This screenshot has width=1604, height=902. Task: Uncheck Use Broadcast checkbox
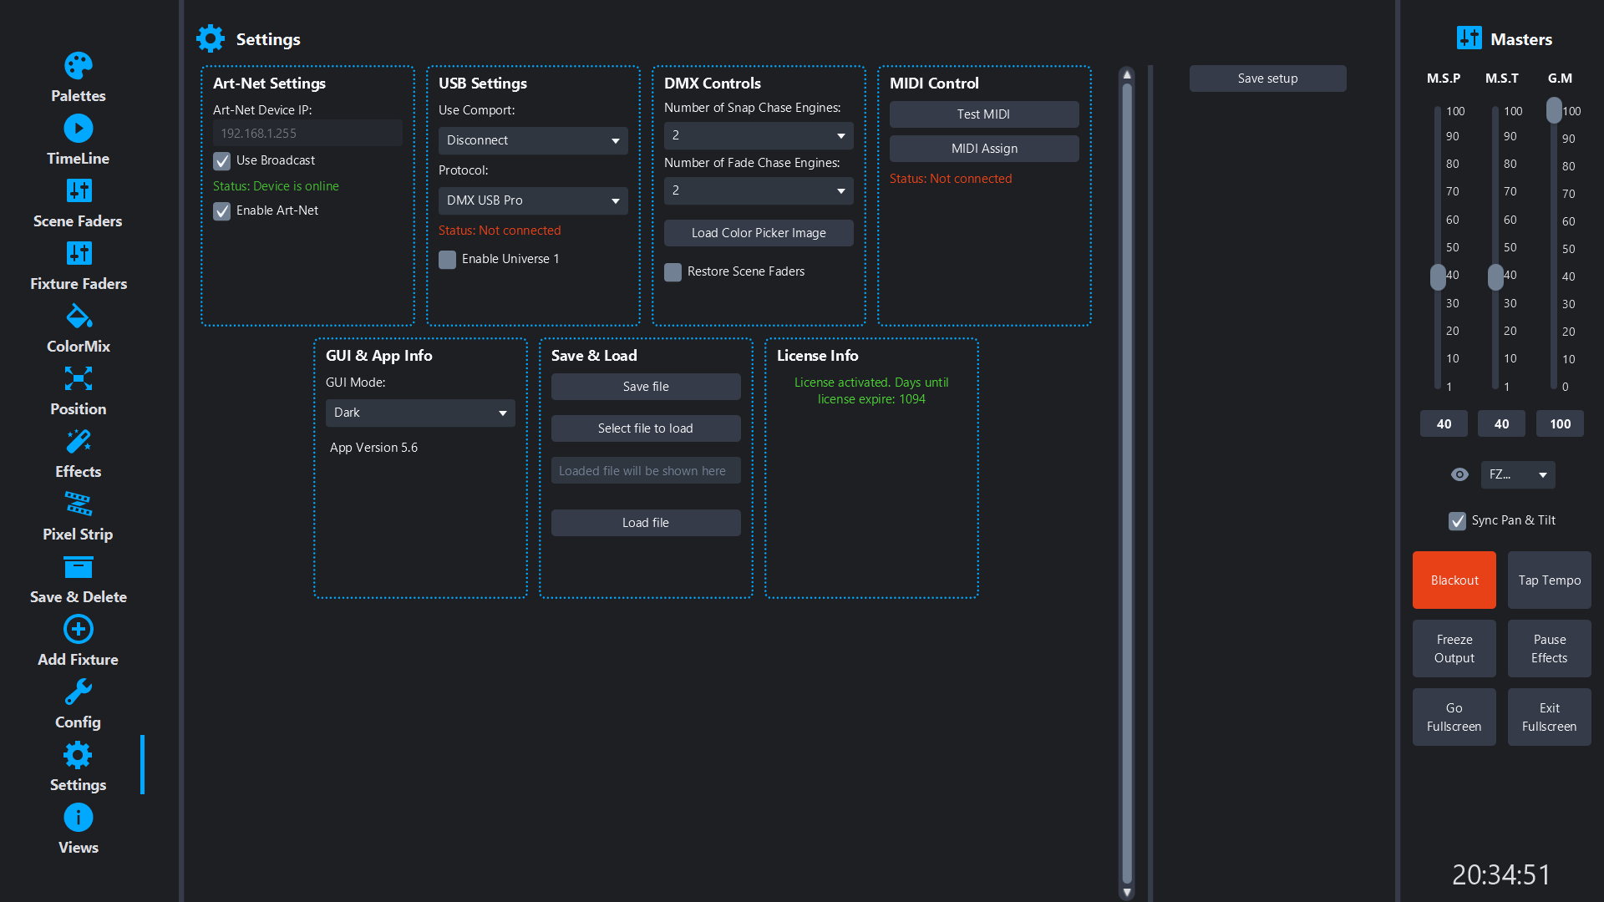(222, 160)
